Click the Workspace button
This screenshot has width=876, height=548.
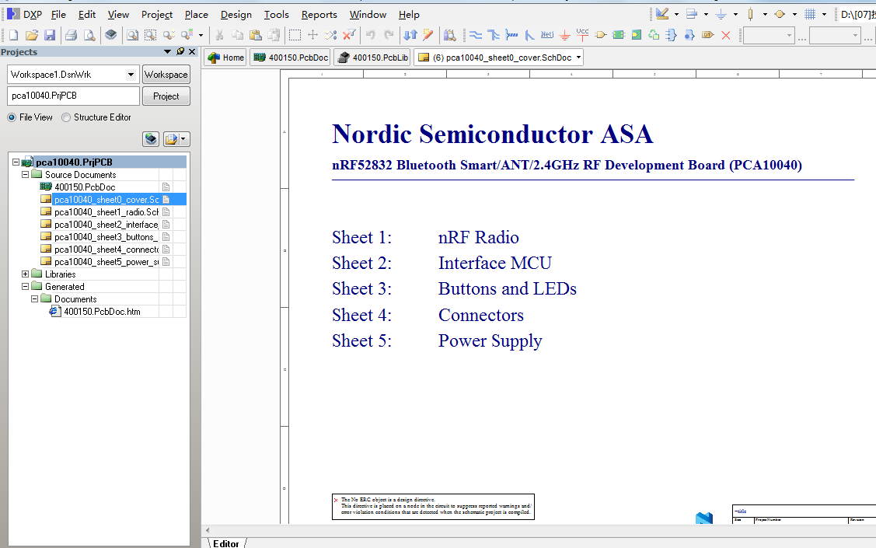pyautogui.click(x=166, y=75)
